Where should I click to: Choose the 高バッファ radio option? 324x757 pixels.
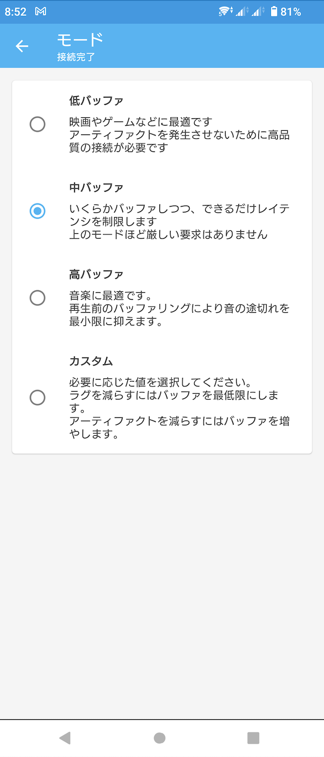coord(37,298)
